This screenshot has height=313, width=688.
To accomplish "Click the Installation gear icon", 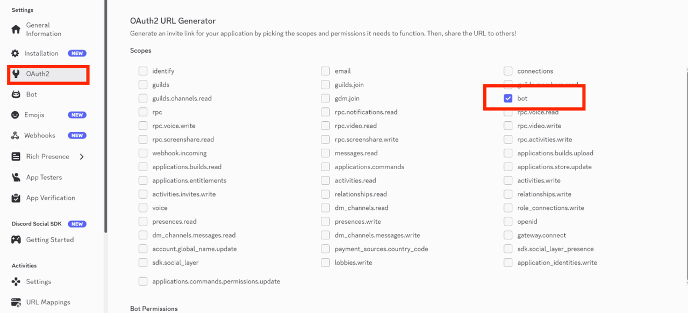I will click(x=16, y=54).
